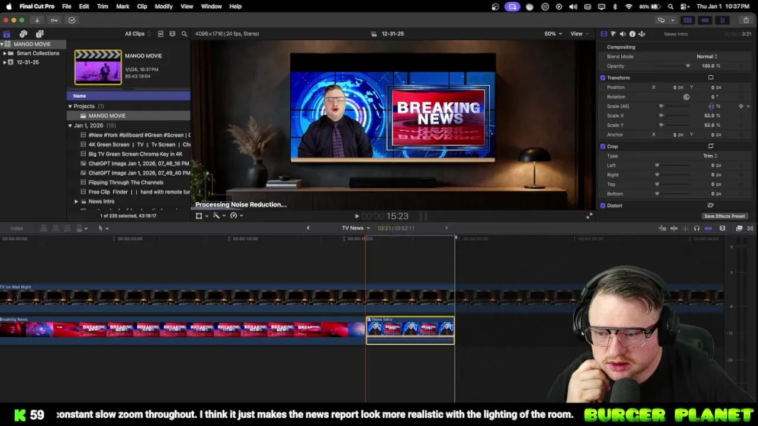The image size is (758, 426).
Task: Open the Color inspector triangle icon
Action: tap(613, 34)
